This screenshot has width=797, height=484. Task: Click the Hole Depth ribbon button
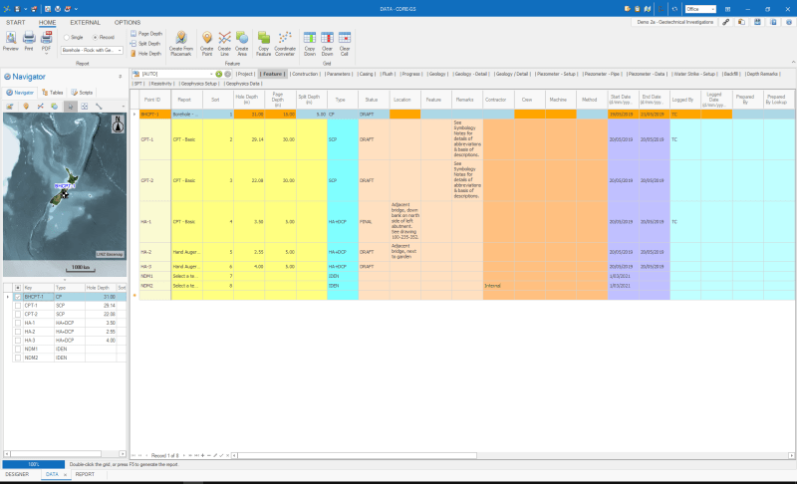pyautogui.click(x=146, y=54)
